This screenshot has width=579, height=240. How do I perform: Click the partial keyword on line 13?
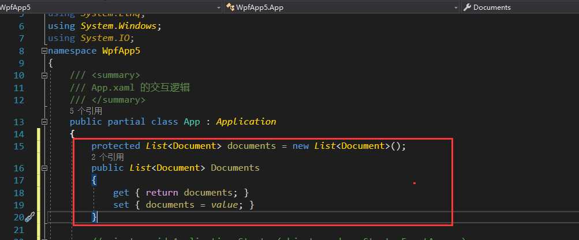(x=126, y=122)
